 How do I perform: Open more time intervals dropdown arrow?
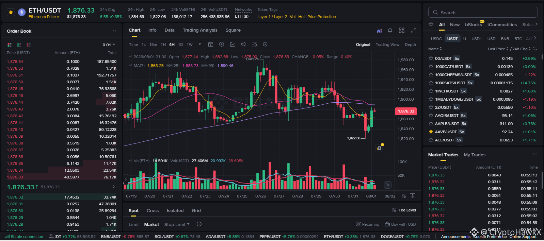coord(200,45)
